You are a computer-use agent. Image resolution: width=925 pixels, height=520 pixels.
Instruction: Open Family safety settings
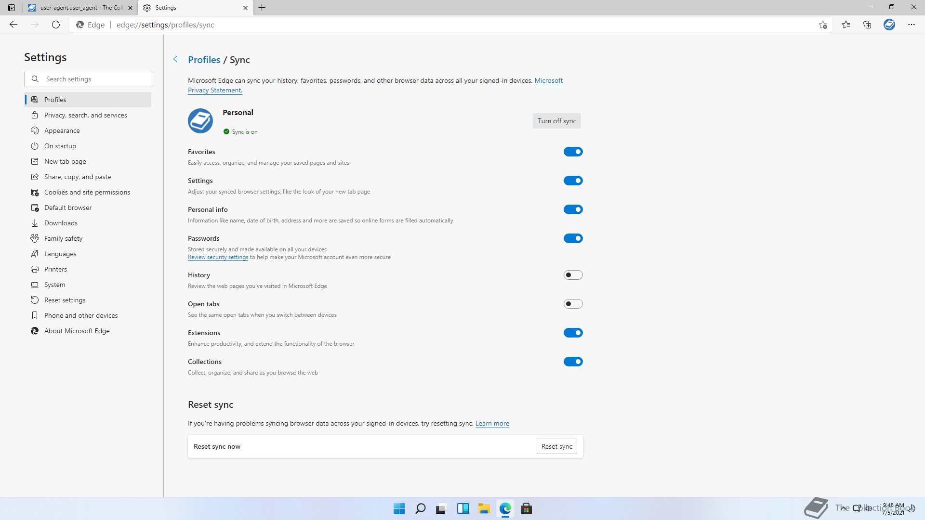pos(88,238)
